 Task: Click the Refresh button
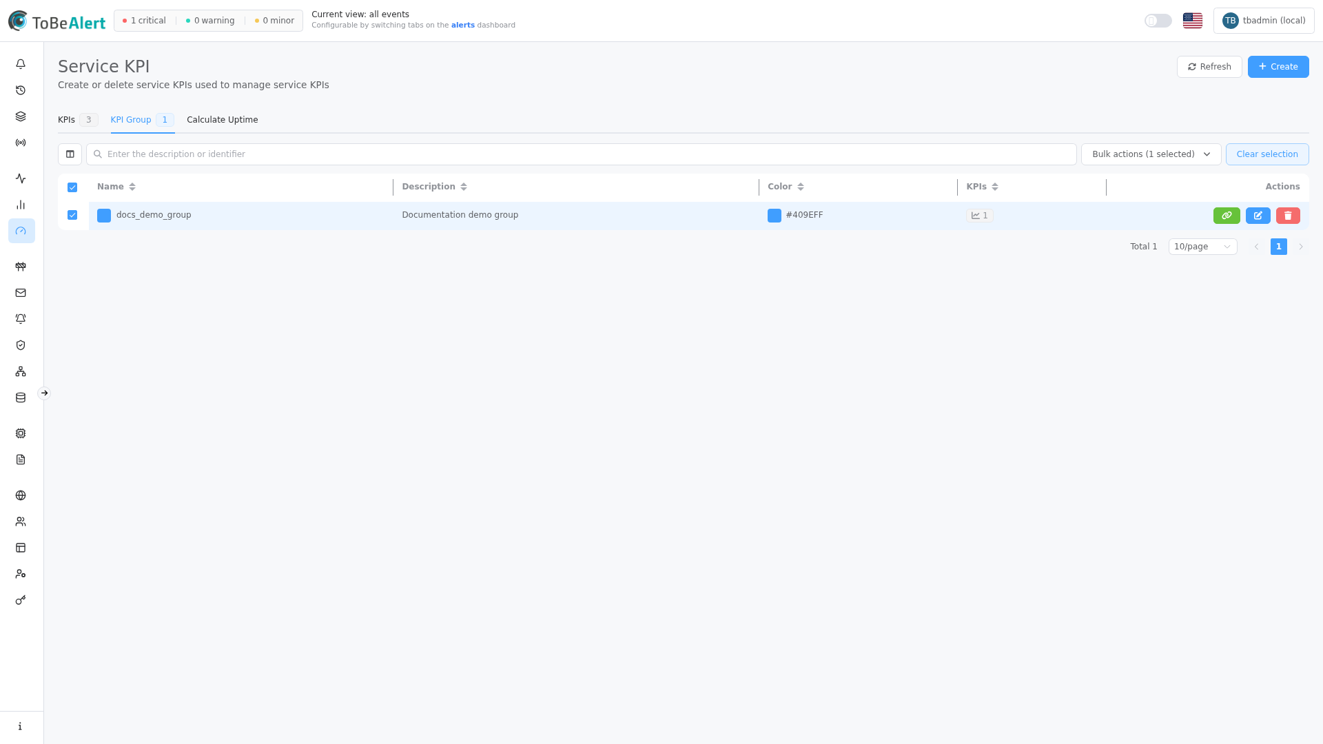click(x=1209, y=67)
